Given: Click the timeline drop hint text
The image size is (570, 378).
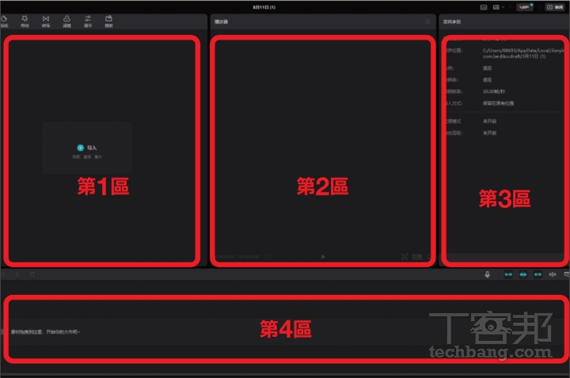Looking at the screenshot, I should (45, 332).
